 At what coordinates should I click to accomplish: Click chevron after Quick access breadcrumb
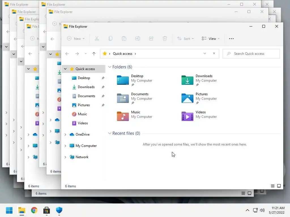(135, 54)
